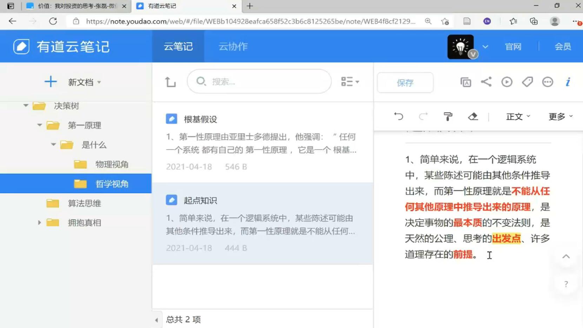Start note presentation via play icon
Image resolution: width=583 pixels, height=328 pixels.
point(506,82)
